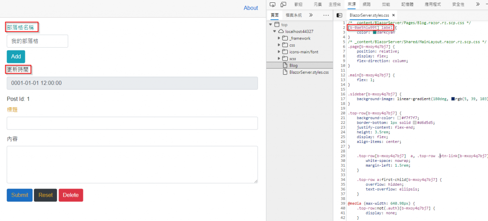Open the 應用程式 tab
This screenshot has width=488, height=221.
433,4
